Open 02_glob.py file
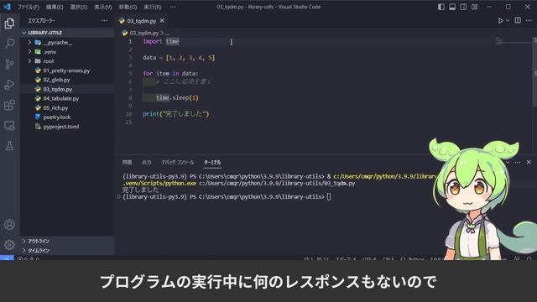537x302 pixels. [x=67, y=80]
